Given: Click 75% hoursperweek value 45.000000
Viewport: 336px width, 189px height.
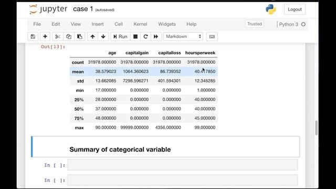Looking at the screenshot, I should click(205, 118).
